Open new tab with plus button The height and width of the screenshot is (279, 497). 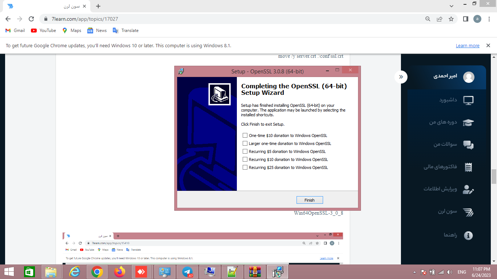point(98,6)
